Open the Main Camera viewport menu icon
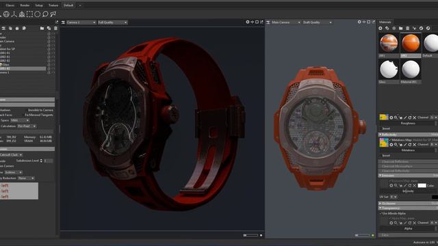The height and width of the screenshot is (246, 438). coord(268,23)
